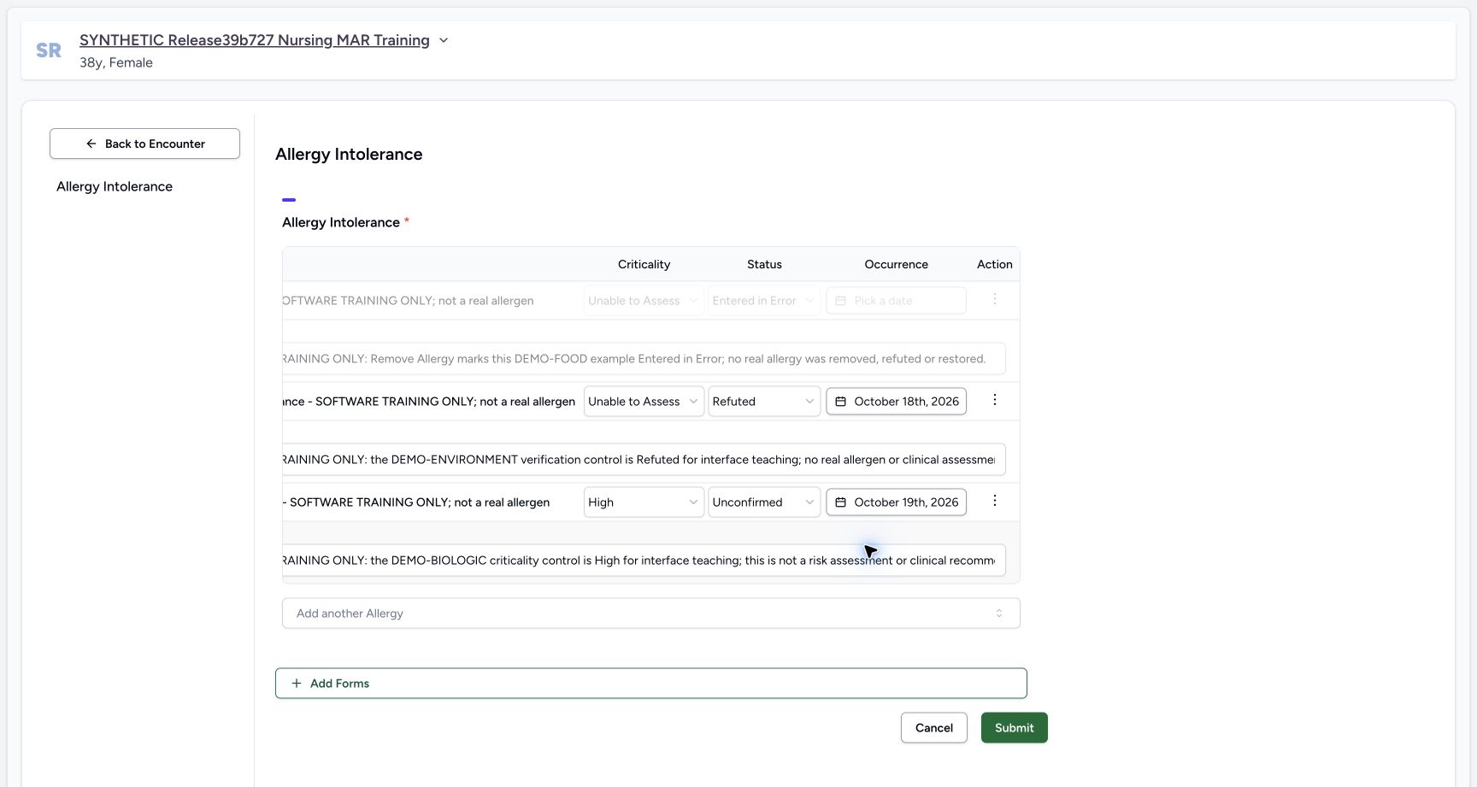Submit the allergy intolerance form
The height and width of the screenshot is (787, 1477).
[x=1014, y=727]
